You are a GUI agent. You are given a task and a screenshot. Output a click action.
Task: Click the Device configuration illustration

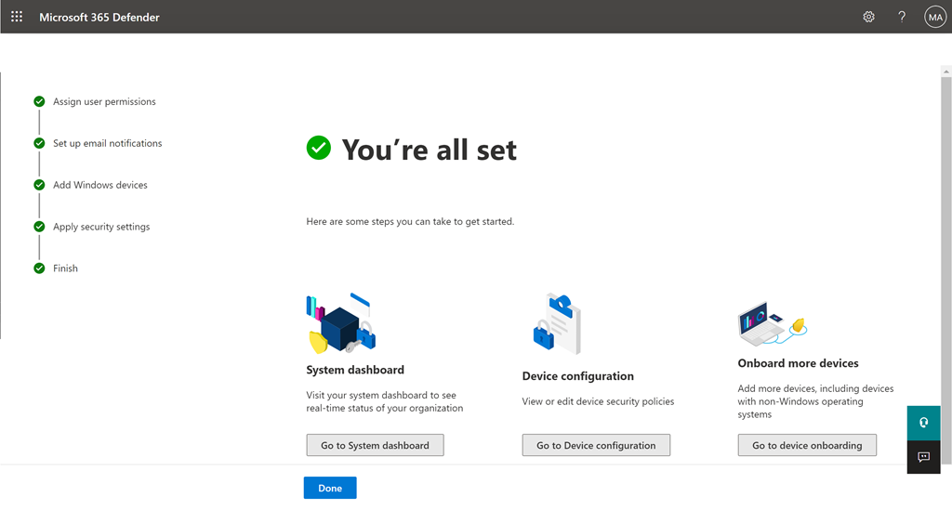point(557,323)
